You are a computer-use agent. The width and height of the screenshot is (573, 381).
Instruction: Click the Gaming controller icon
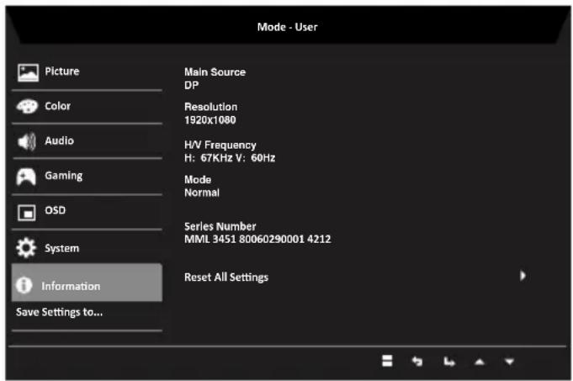click(26, 177)
